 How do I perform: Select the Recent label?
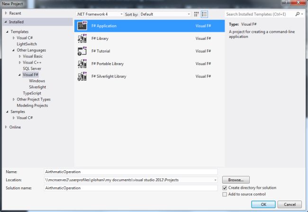click(x=15, y=13)
